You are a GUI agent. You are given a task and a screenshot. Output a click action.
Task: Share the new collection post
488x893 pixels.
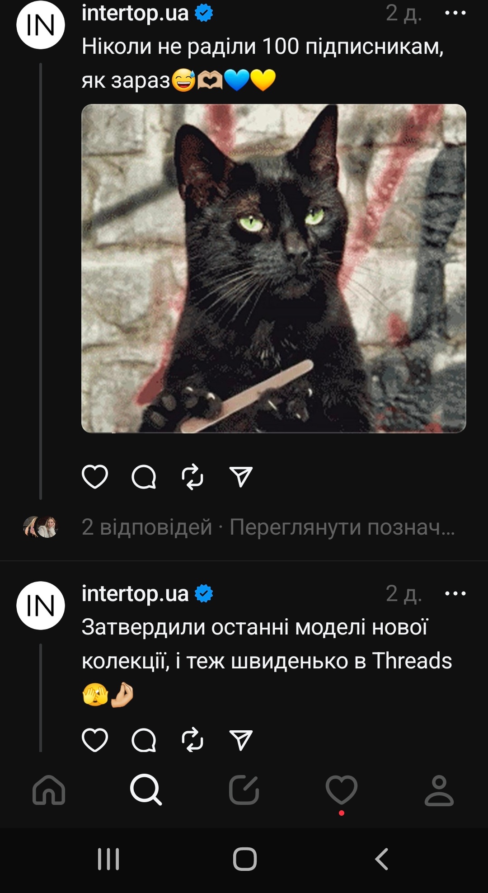[x=241, y=740]
